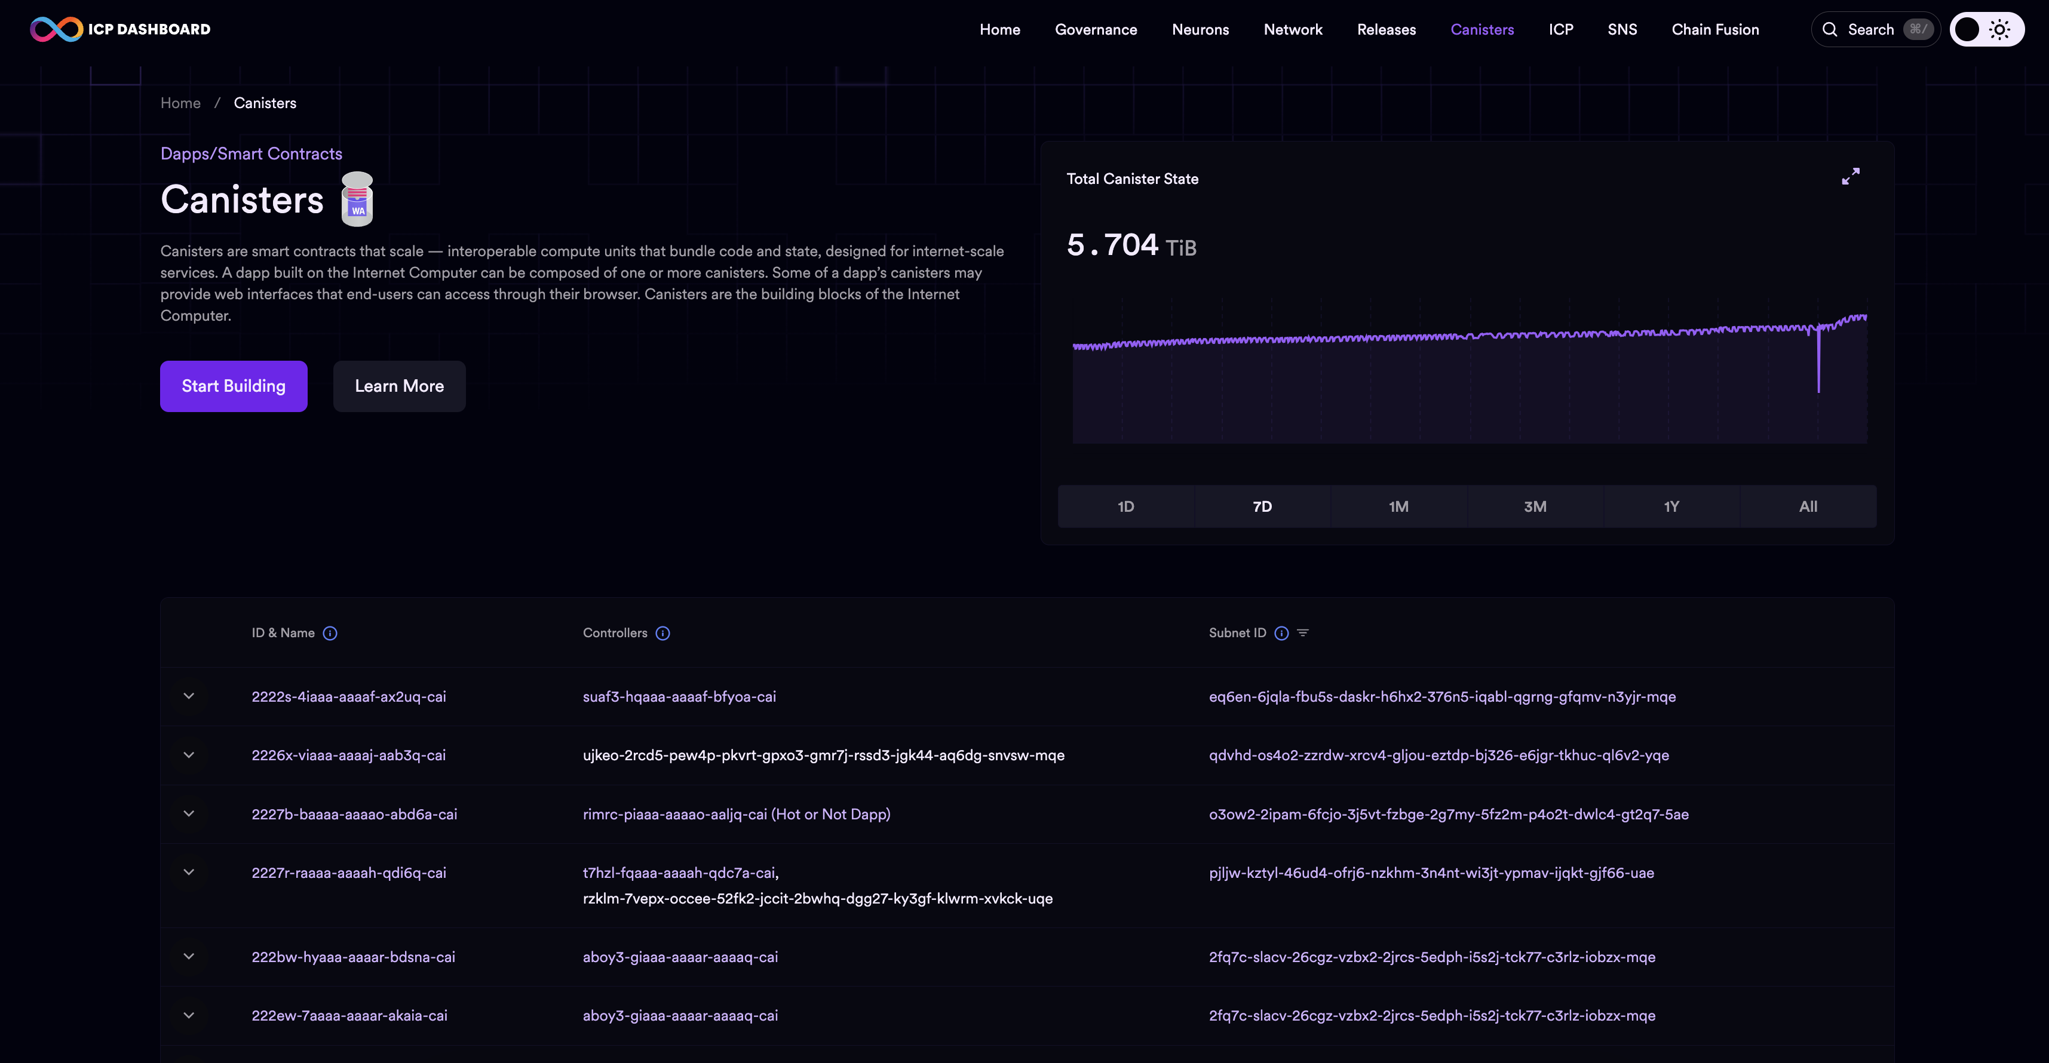Screen dimensions: 2049x1063
Task: Click the Learn More button
Action: click(x=399, y=386)
